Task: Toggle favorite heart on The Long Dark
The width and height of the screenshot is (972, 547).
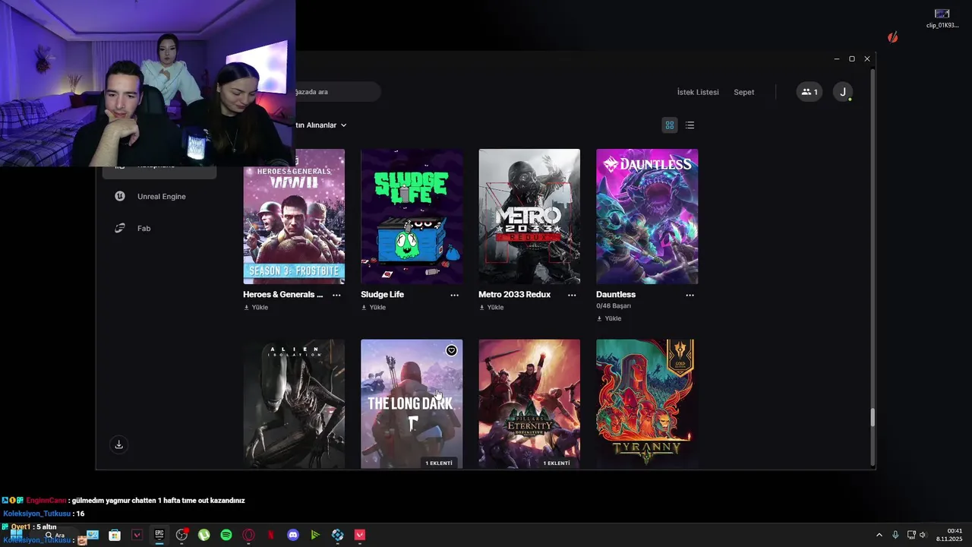Action: pyautogui.click(x=451, y=350)
